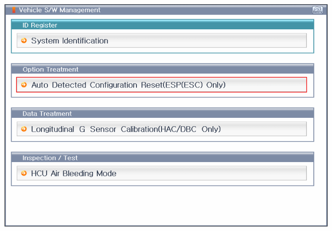The image size is (332, 231).
Task: Click the blank title bar area left of Retry
Action: pos(210,10)
